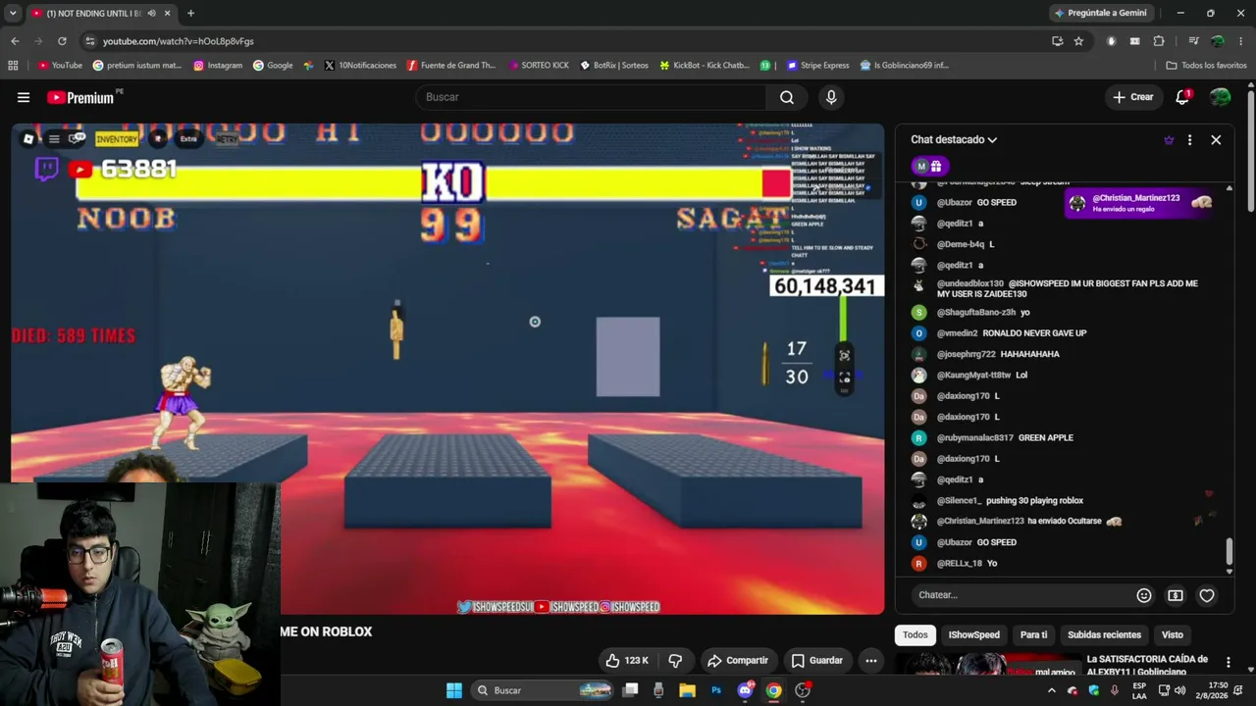
Task: Reload the page in Chrome
Action: click(x=62, y=41)
